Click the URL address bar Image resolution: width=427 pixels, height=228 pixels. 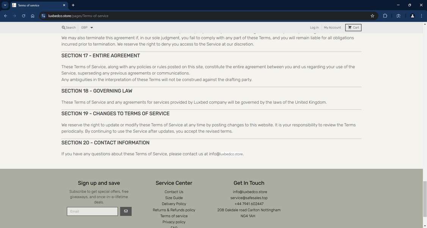tap(207, 16)
